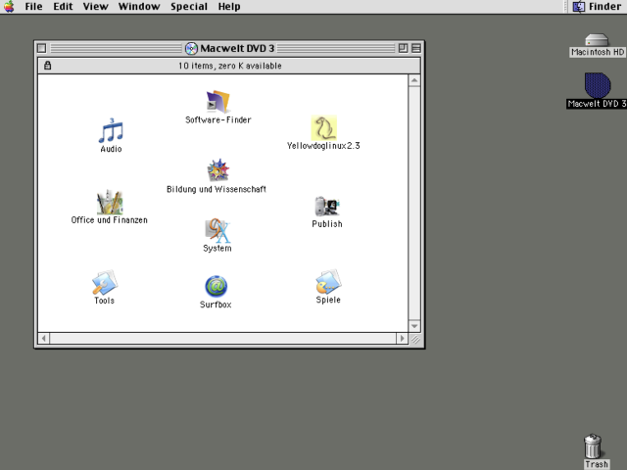
Task: Click the vertical scrollbar up arrow
Action: point(414,80)
